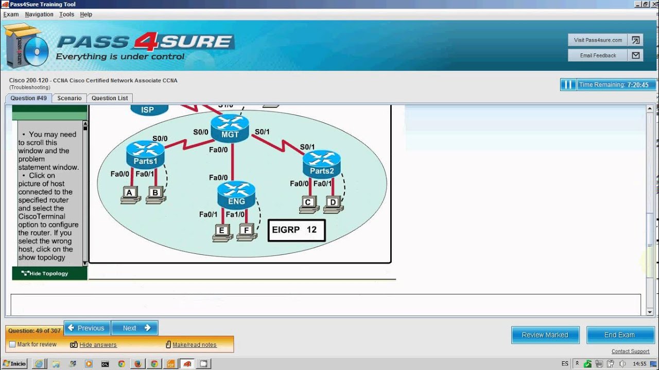
Task: Click Hide Topology button
Action: point(49,273)
